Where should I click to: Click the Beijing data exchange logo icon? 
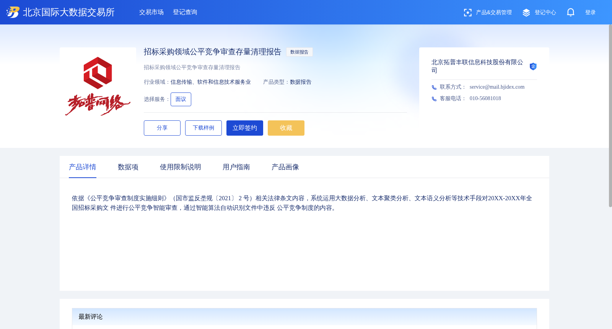[x=13, y=12]
